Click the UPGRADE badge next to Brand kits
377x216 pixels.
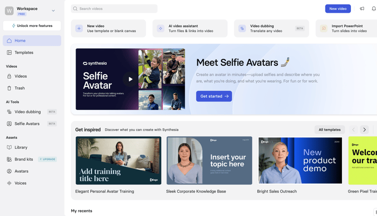(47, 159)
